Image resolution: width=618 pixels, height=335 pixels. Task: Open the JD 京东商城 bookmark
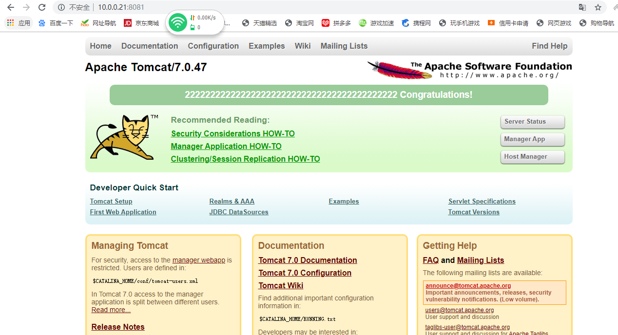click(x=141, y=23)
